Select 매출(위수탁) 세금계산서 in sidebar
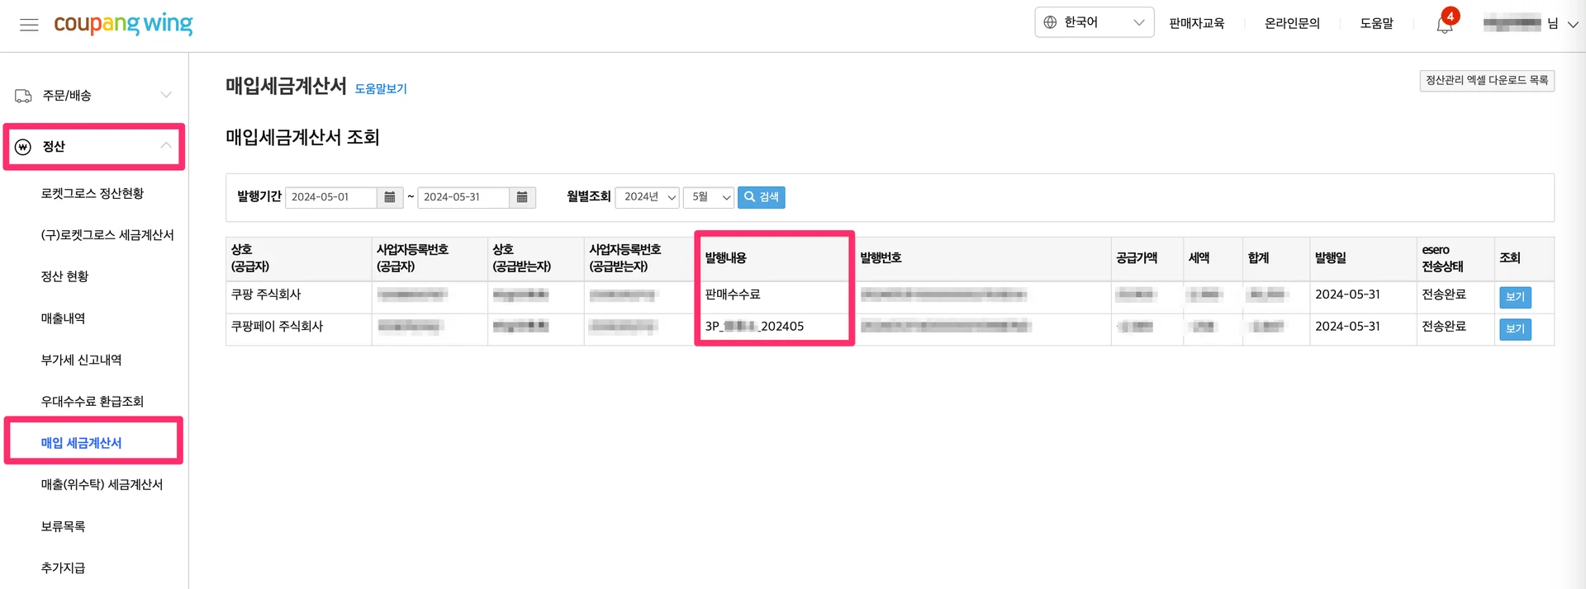Viewport: 1586px width, 589px height. [102, 484]
